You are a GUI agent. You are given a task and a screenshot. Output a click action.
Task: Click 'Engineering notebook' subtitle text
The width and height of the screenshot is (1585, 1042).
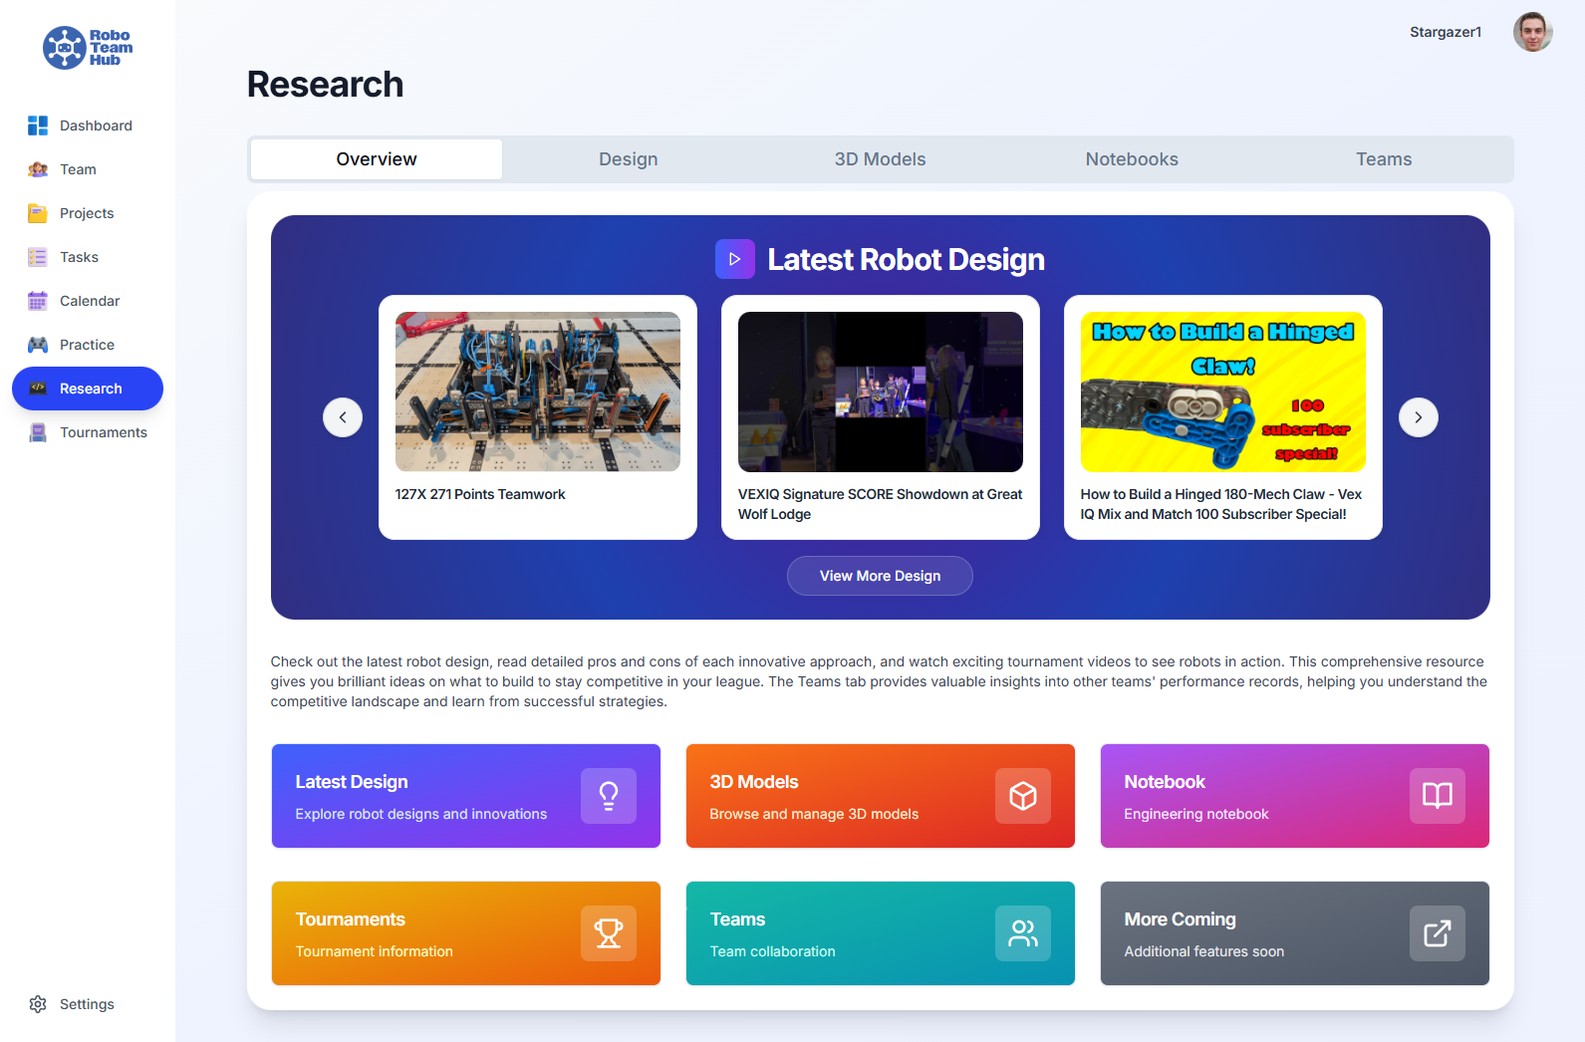coord(1196,814)
